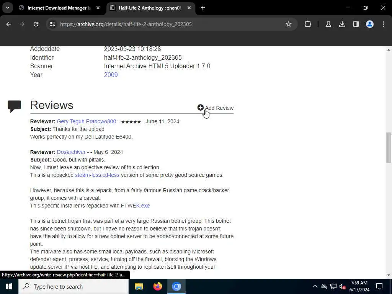The width and height of the screenshot is (392, 294).
Task: Follow the K.exe link
Action: [x=143, y=206]
